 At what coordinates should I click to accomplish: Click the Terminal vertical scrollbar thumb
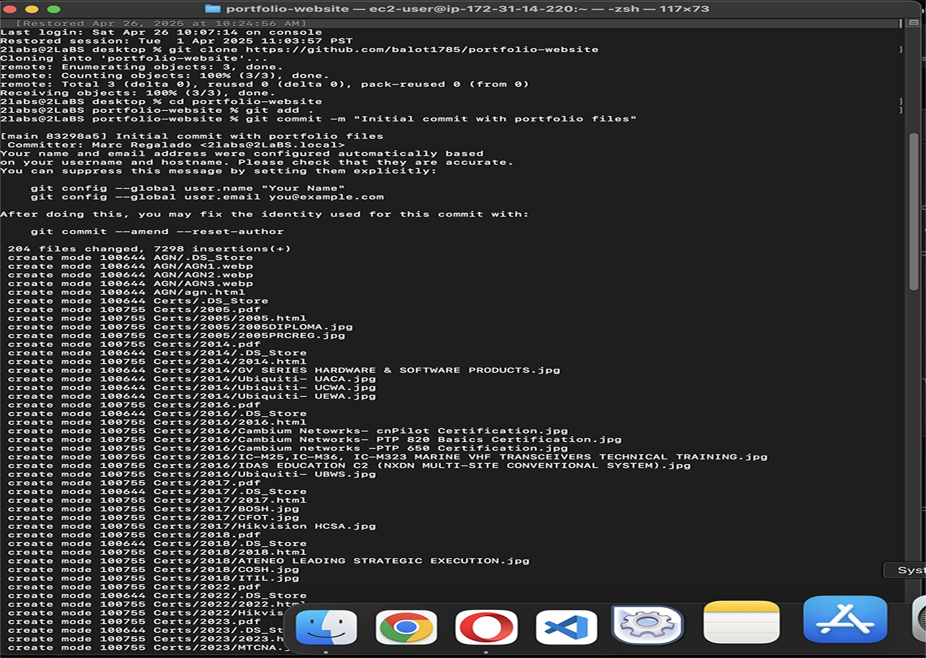pyautogui.click(x=913, y=212)
